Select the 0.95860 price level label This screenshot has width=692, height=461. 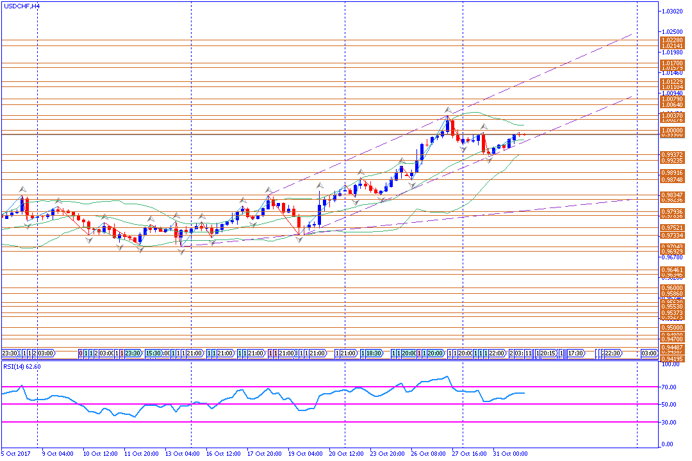(x=671, y=294)
